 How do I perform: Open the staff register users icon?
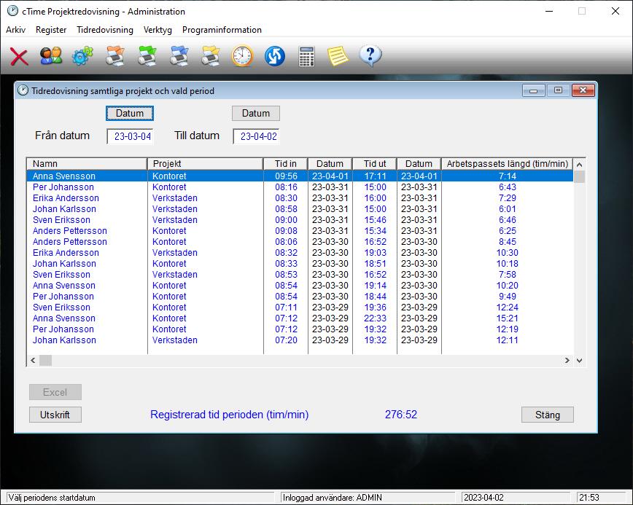51,56
